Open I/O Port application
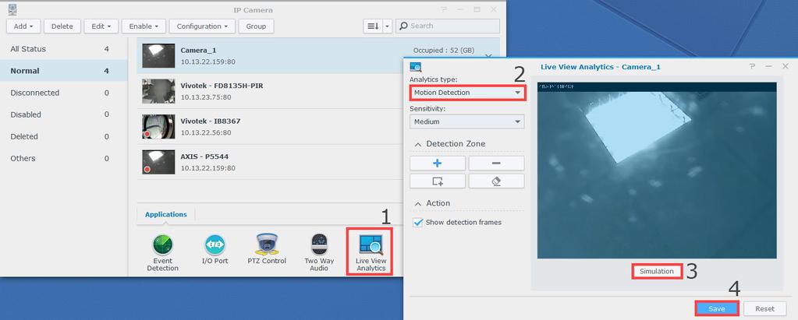Image resolution: width=798 pixels, height=320 pixels. pyautogui.click(x=215, y=250)
